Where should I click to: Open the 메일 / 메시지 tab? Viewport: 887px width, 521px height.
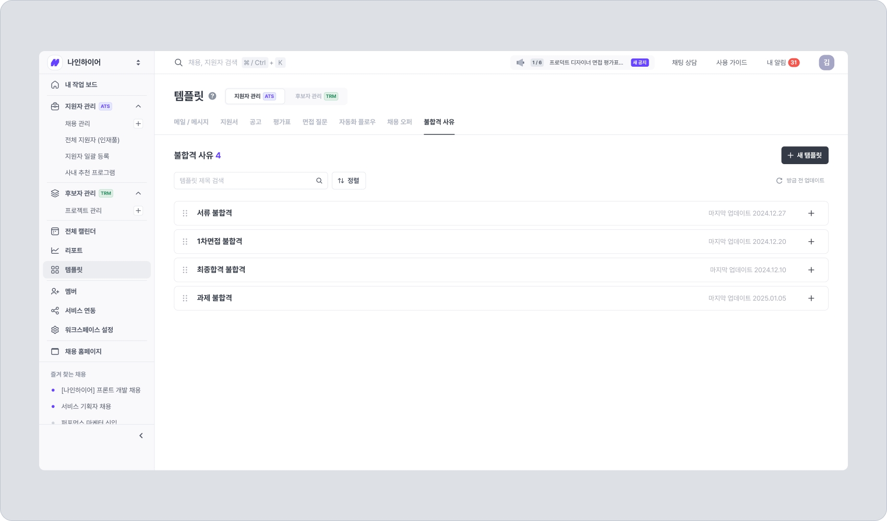tap(191, 122)
